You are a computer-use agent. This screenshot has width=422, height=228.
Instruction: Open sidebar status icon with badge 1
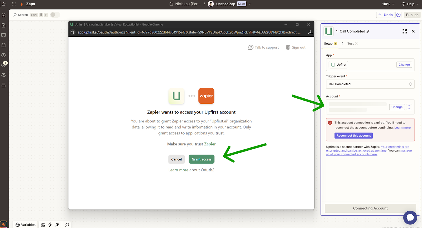[4, 65]
